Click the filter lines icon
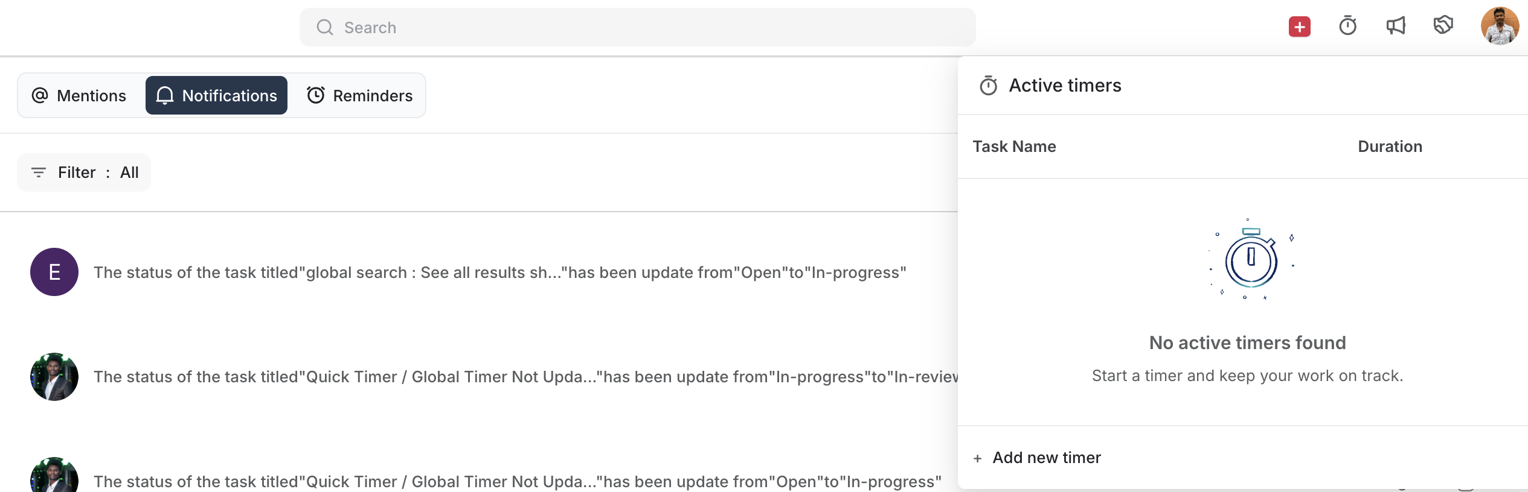The height and width of the screenshot is (492, 1528). (x=39, y=173)
